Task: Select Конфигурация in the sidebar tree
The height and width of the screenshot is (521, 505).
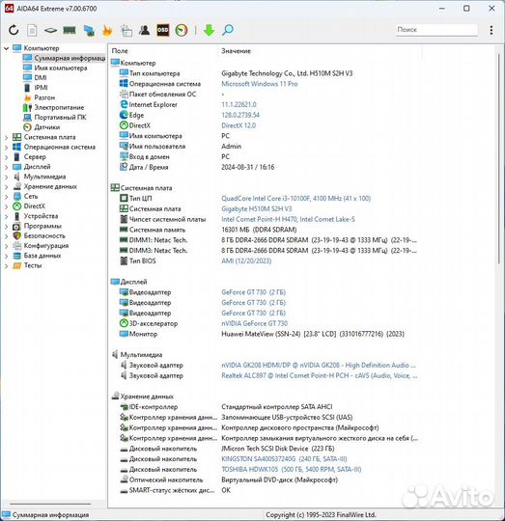Action: click(41, 246)
